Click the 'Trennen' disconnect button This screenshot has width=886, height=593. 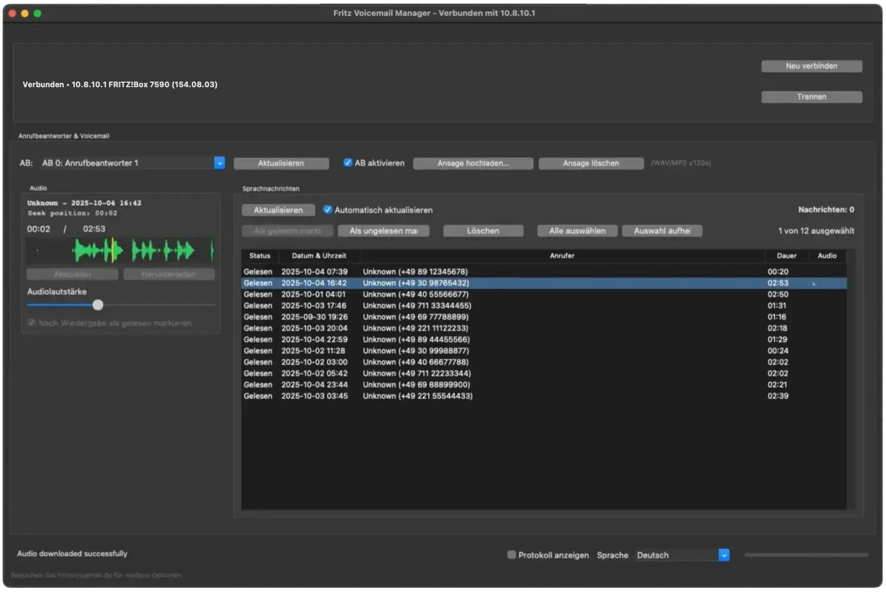pos(811,97)
